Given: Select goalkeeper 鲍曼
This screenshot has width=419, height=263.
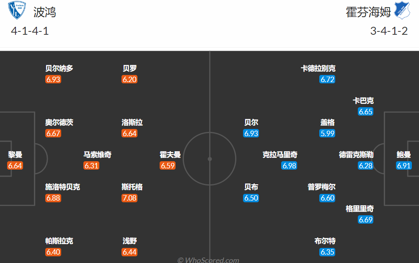Looking at the screenshot, I should (x=403, y=155).
